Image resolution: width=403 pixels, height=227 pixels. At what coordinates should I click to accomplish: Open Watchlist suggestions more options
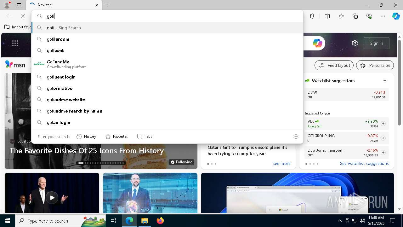[384, 81]
